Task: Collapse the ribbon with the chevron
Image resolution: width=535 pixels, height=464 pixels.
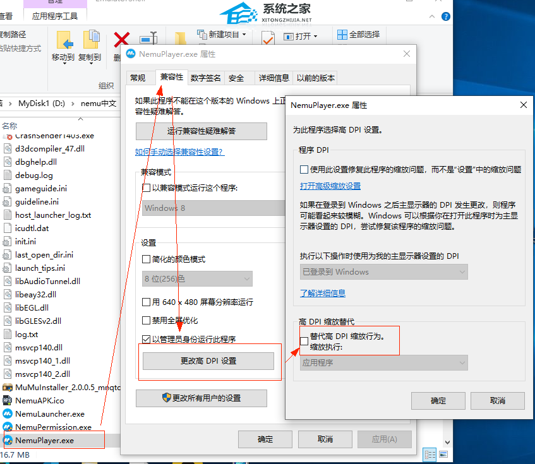Action: pos(431,16)
